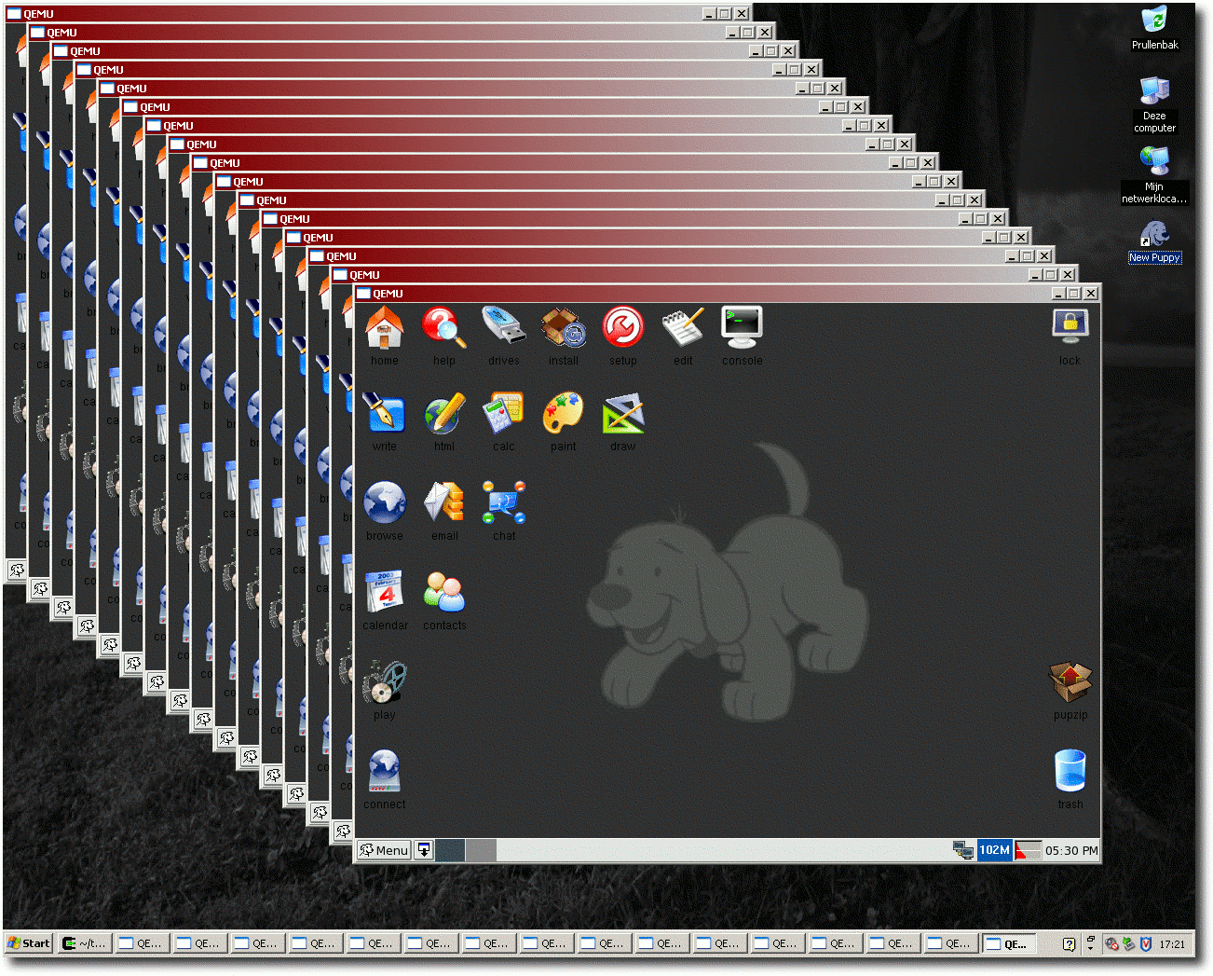
Task: Click the 102M free memory indicator
Action: coord(994,850)
